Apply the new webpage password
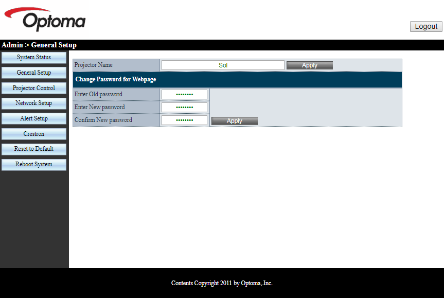 [x=234, y=121]
